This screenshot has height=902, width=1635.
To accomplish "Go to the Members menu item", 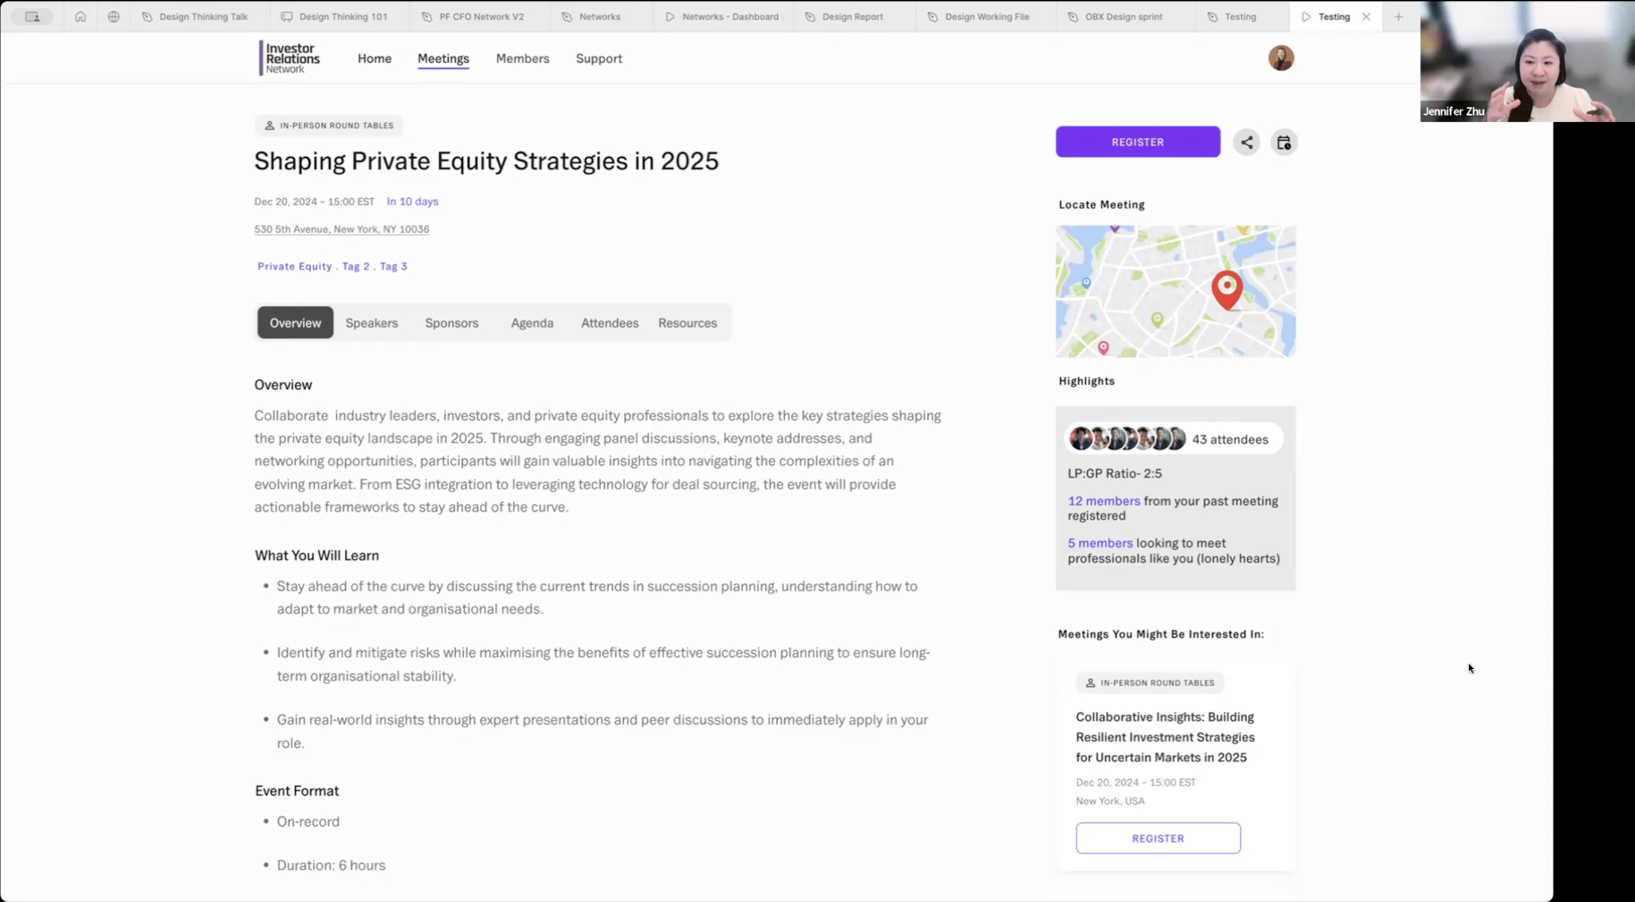I will [523, 59].
